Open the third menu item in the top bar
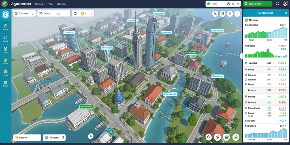Screen dimensions: 290x145 tap(62, 4)
